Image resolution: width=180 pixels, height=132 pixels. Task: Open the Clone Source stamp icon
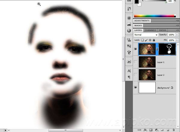tap(129, 40)
